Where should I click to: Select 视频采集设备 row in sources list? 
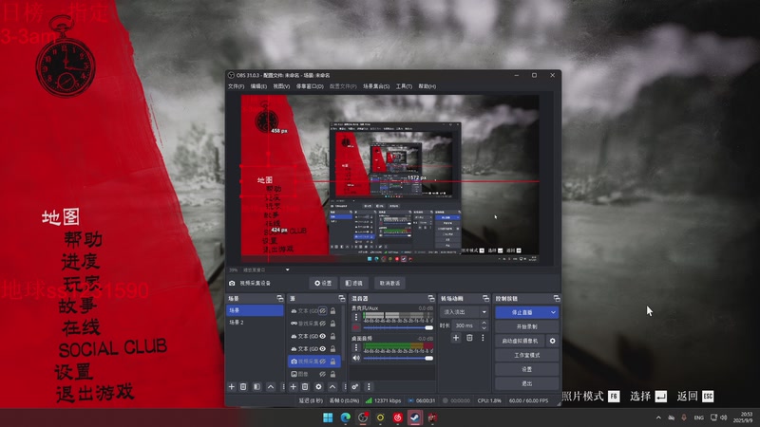[x=314, y=362]
